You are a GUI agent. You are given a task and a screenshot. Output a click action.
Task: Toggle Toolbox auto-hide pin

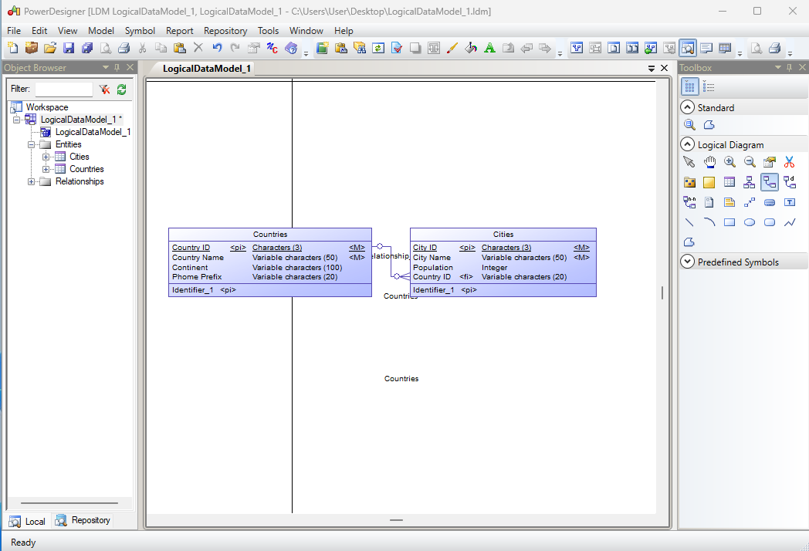(x=790, y=68)
